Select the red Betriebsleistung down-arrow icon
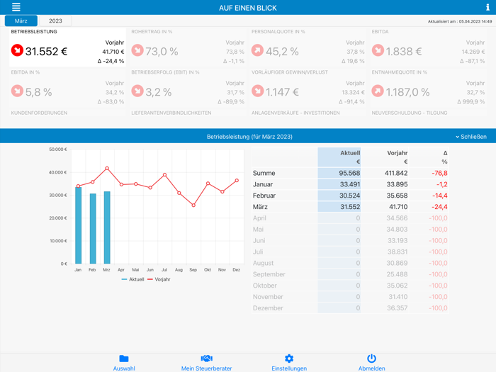Viewport: 496px width, 372px height. [17, 50]
